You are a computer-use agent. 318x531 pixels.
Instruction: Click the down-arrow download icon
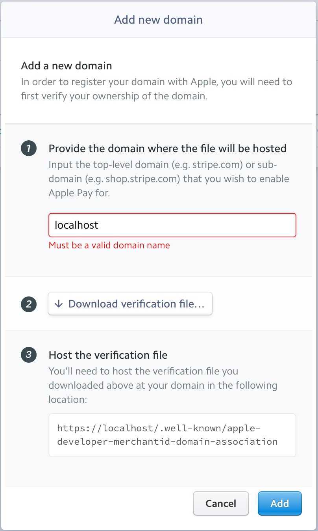(x=59, y=304)
